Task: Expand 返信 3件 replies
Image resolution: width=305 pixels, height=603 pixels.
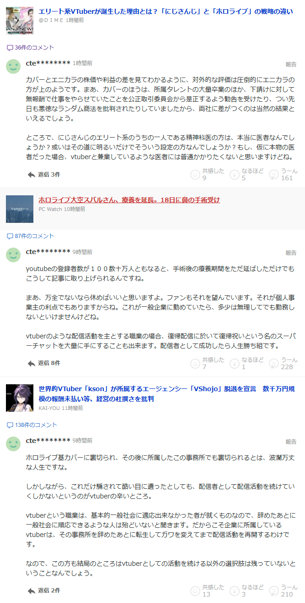Action: 44,175
